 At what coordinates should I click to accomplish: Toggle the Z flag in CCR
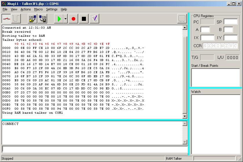pyautogui.click(x=227, y=46)
